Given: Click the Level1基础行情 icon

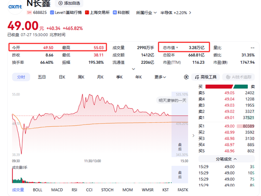Looking at the screenshot, I should [x=52, y=12].
